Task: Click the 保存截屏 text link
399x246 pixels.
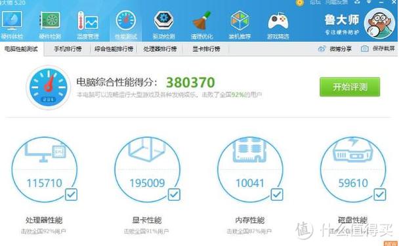Action: point(383,49)
